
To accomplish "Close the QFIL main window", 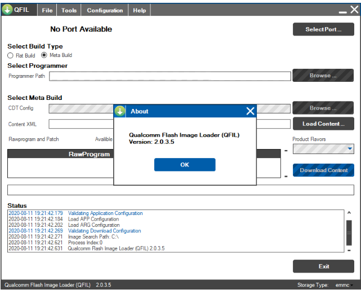I will tap(353, 10).
